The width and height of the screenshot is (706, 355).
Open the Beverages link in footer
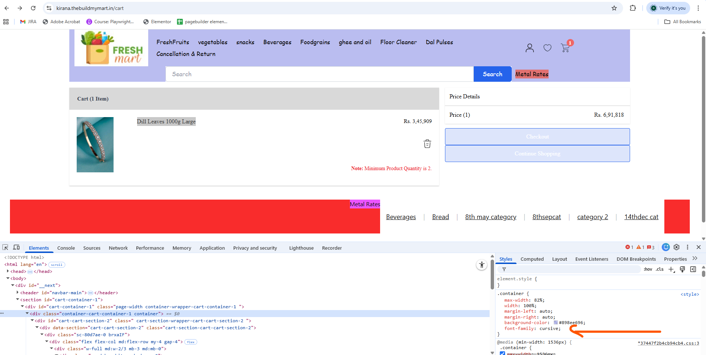point(401,217)
